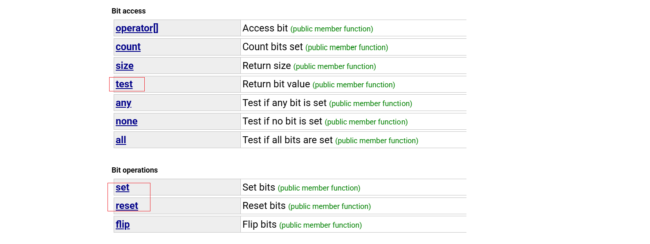
Task: Open the size member function link
Action: coord(124,66)
